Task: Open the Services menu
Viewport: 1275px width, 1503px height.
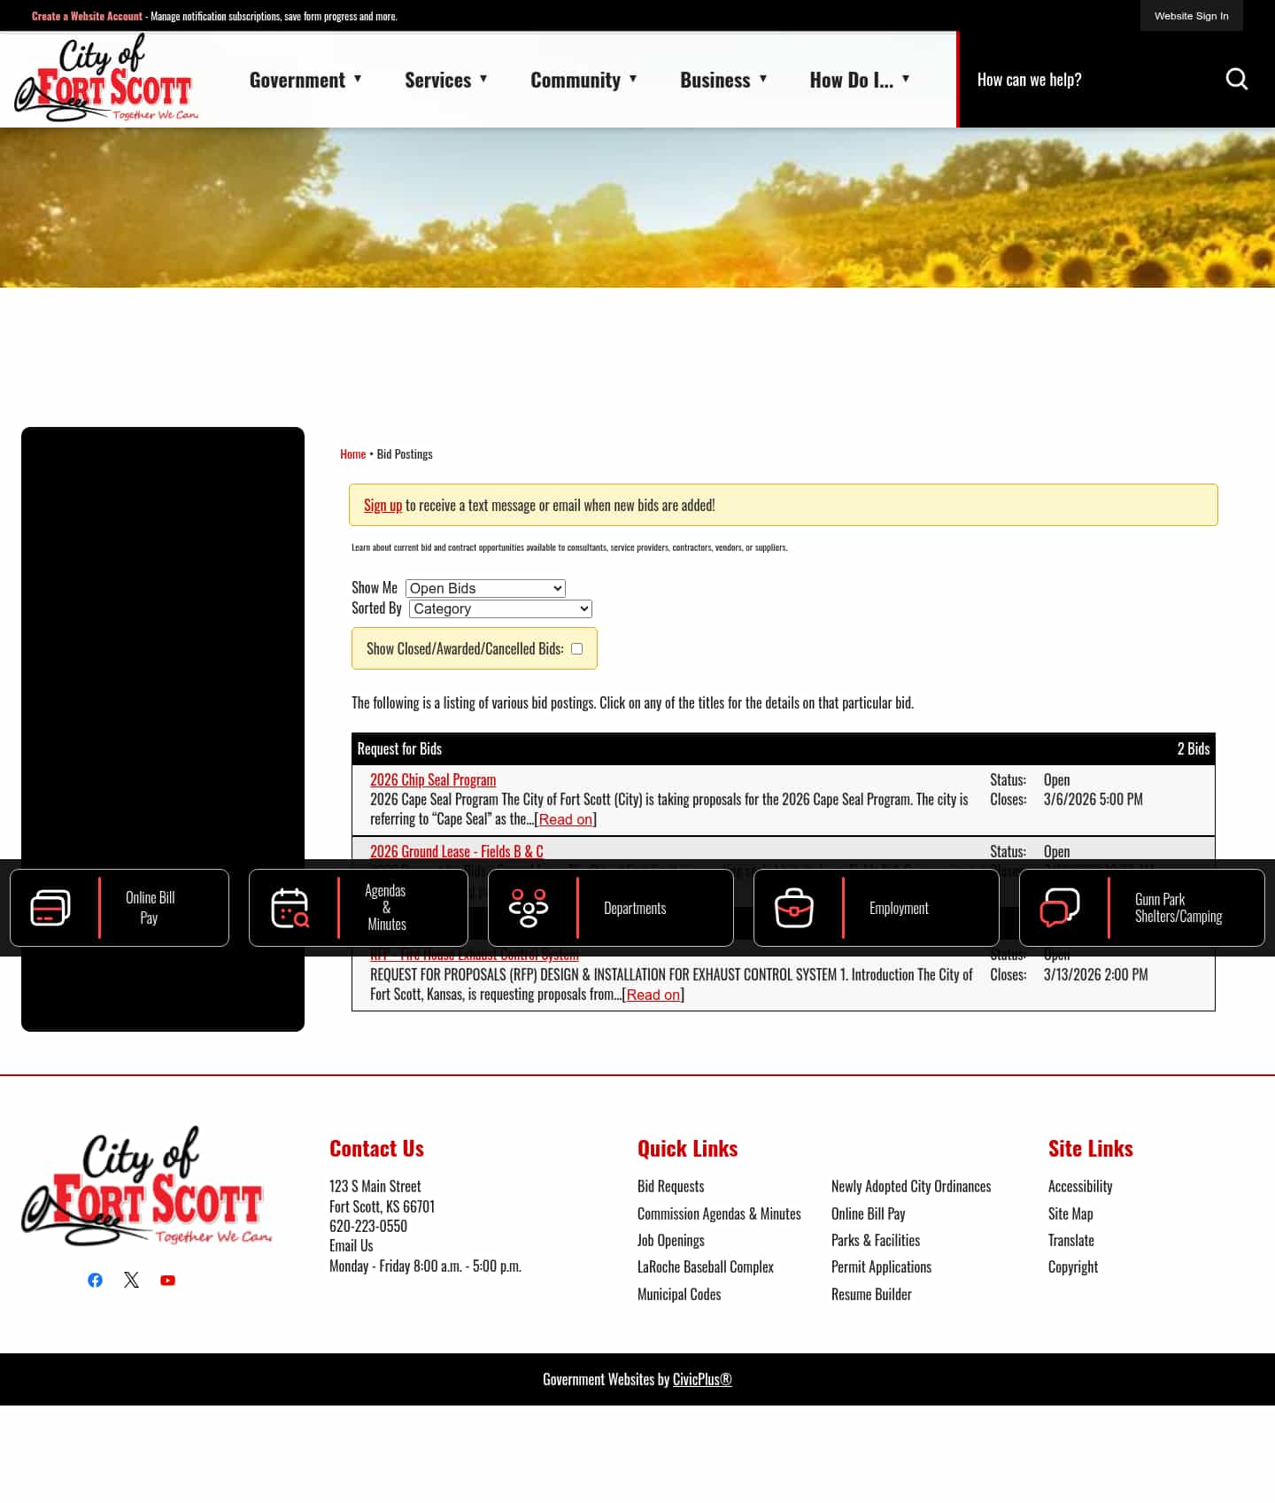Action: point(437,80)
